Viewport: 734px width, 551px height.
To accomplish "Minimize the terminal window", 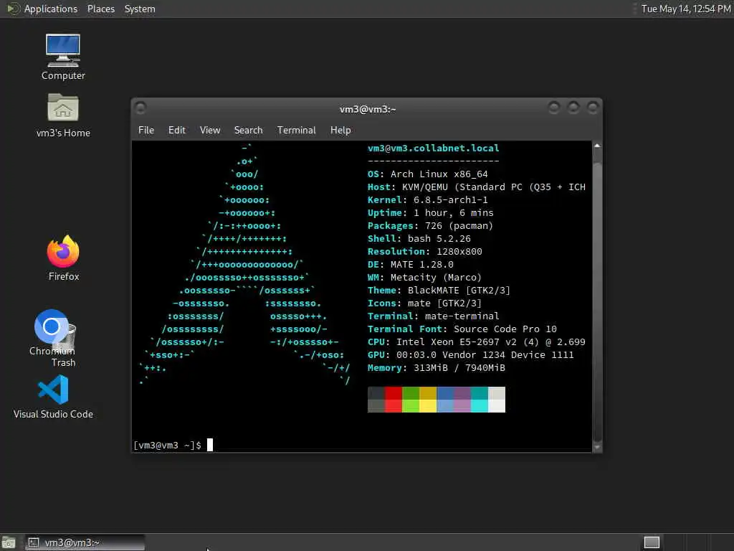I will (554, 108).
